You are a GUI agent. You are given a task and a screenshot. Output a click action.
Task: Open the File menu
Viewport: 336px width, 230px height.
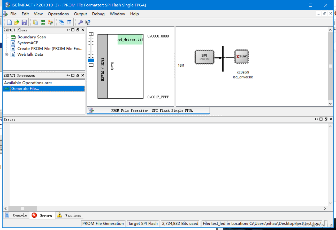[x=13, y=14]
